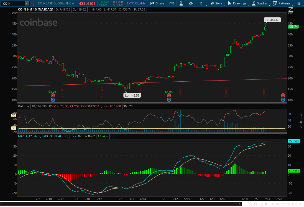Click the Hi: 444.65 price bubble
Viewport: 304px width, 207px height.
click(x=272, y=20)
